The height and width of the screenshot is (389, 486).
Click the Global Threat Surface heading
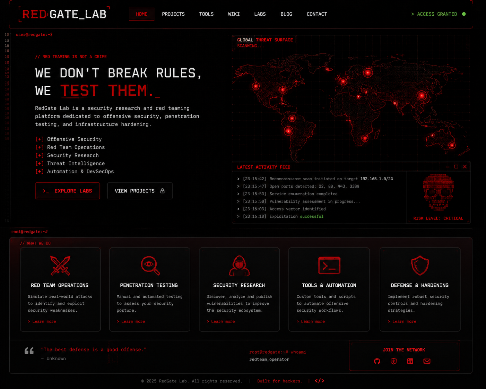pos(265,40)
